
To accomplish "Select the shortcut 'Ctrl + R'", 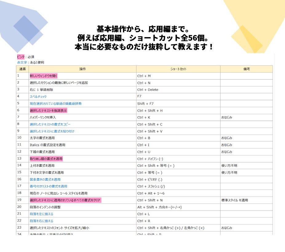I will [144, 221].
